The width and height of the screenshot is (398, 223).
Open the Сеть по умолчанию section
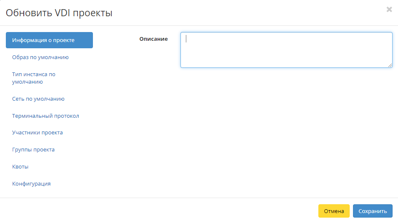point(38,99)
